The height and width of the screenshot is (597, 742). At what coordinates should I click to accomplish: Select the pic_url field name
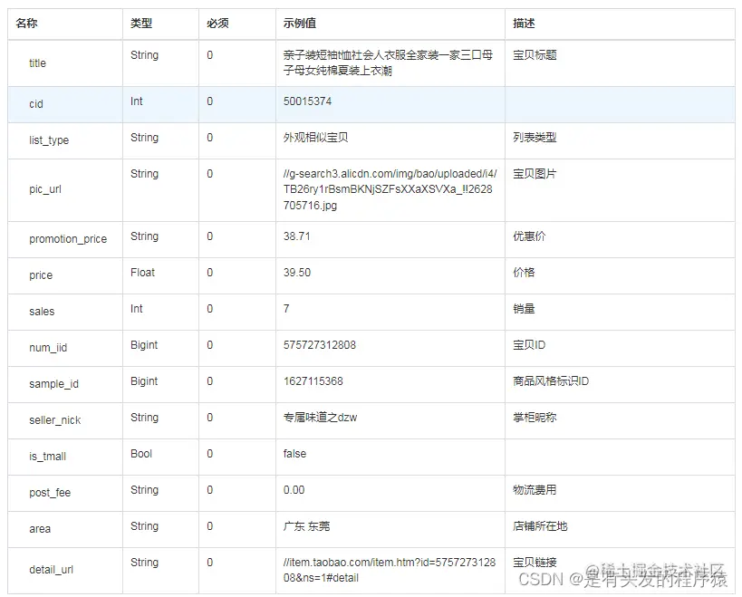45,189
